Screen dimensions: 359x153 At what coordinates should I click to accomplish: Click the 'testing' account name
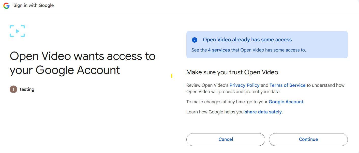pos(27,89)
